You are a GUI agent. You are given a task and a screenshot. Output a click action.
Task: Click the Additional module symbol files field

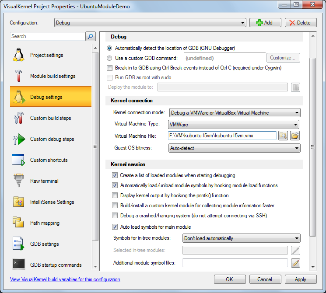(235, 263)
